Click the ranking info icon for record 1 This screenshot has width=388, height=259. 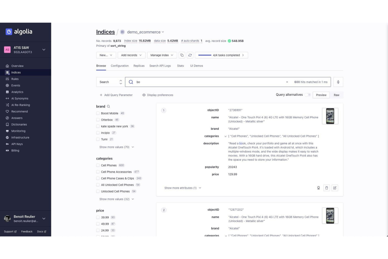[319, 188]
